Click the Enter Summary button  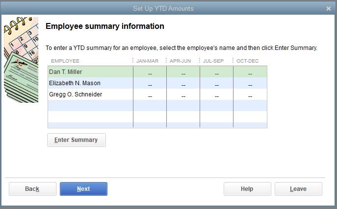[x=76, y=140]
